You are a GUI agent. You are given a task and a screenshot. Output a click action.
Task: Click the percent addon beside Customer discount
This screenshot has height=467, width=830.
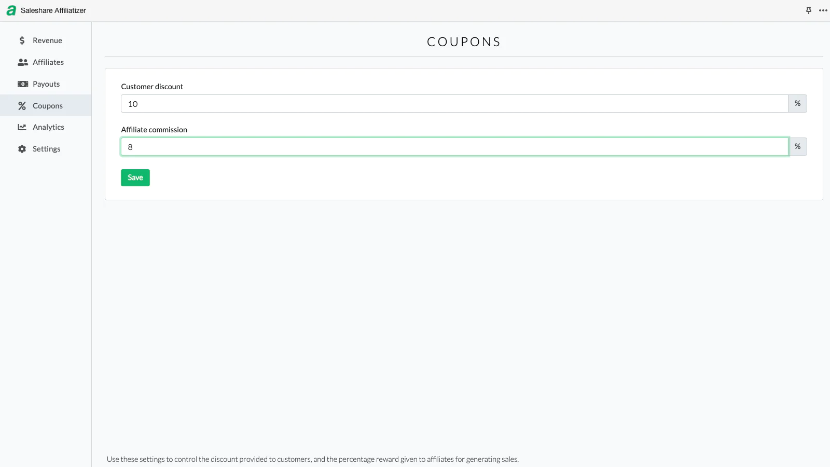point(797,104)
